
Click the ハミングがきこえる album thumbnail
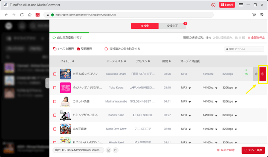coord(65,115)
